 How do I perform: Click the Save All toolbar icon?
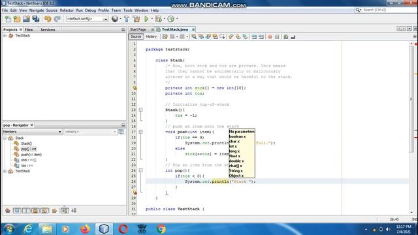tap(36, 19)
